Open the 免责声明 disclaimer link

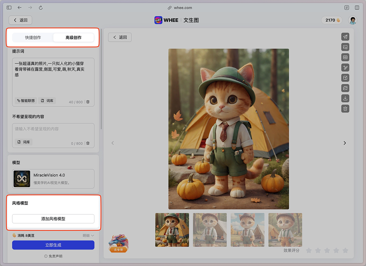tap(55, 256)
